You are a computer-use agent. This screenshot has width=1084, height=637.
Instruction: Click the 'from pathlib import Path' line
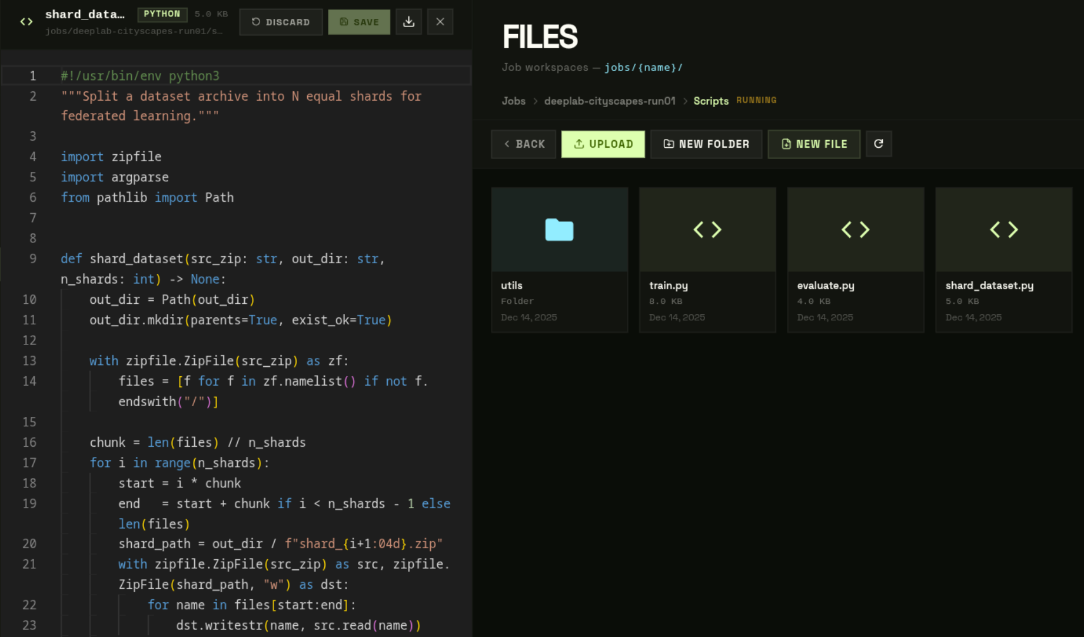(147, 198)
